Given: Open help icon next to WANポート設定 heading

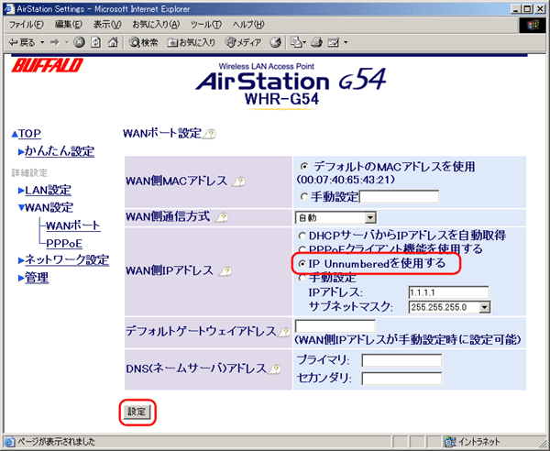Looking at the screenshot, I should click(x=210, y=134).
